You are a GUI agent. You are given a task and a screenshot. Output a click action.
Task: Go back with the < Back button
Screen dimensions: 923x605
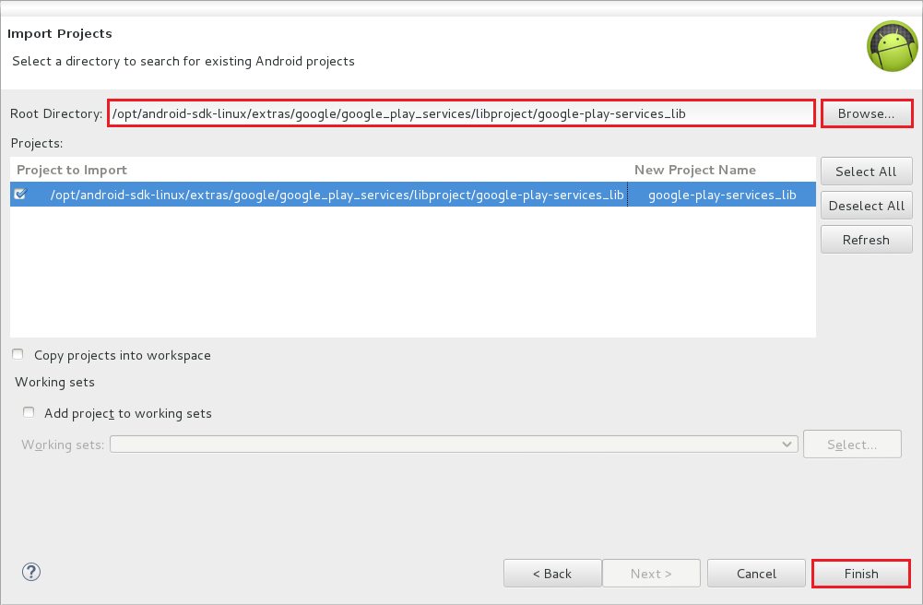click(552, 574)
